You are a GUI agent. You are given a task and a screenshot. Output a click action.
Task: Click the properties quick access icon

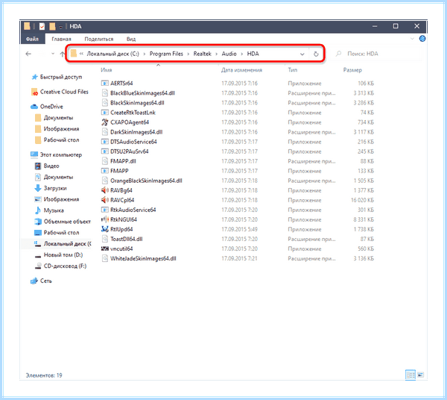pos(42,27)
